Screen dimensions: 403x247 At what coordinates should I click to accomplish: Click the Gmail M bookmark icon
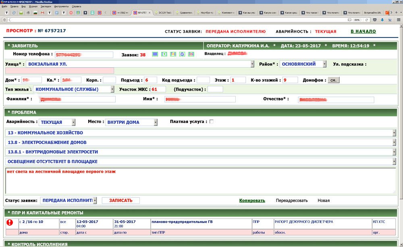click(x=42, y=13)
